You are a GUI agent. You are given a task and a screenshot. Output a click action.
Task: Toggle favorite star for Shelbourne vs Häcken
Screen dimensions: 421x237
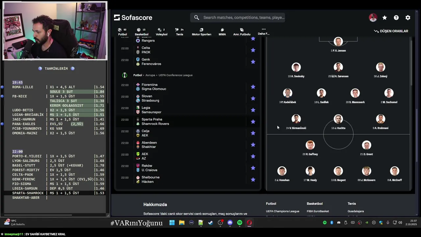(x=253, y=179)
